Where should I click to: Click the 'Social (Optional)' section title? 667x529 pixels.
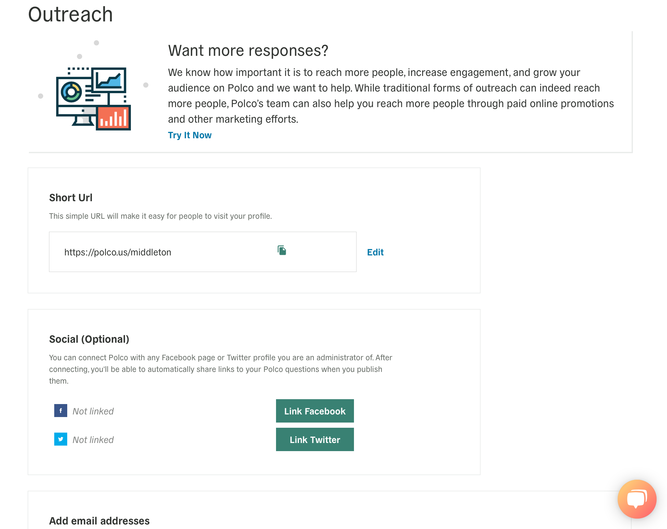89,339
